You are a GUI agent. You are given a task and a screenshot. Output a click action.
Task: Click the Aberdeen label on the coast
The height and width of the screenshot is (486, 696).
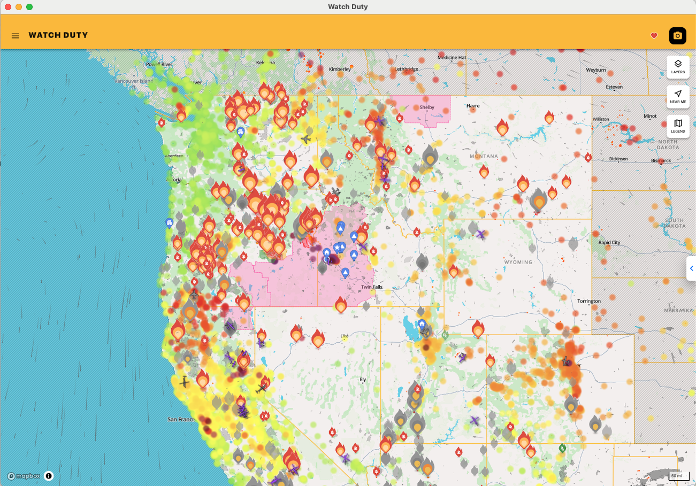174,156
